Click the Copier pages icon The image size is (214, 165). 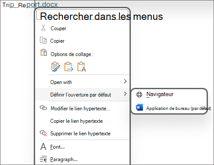pos(43,40)
